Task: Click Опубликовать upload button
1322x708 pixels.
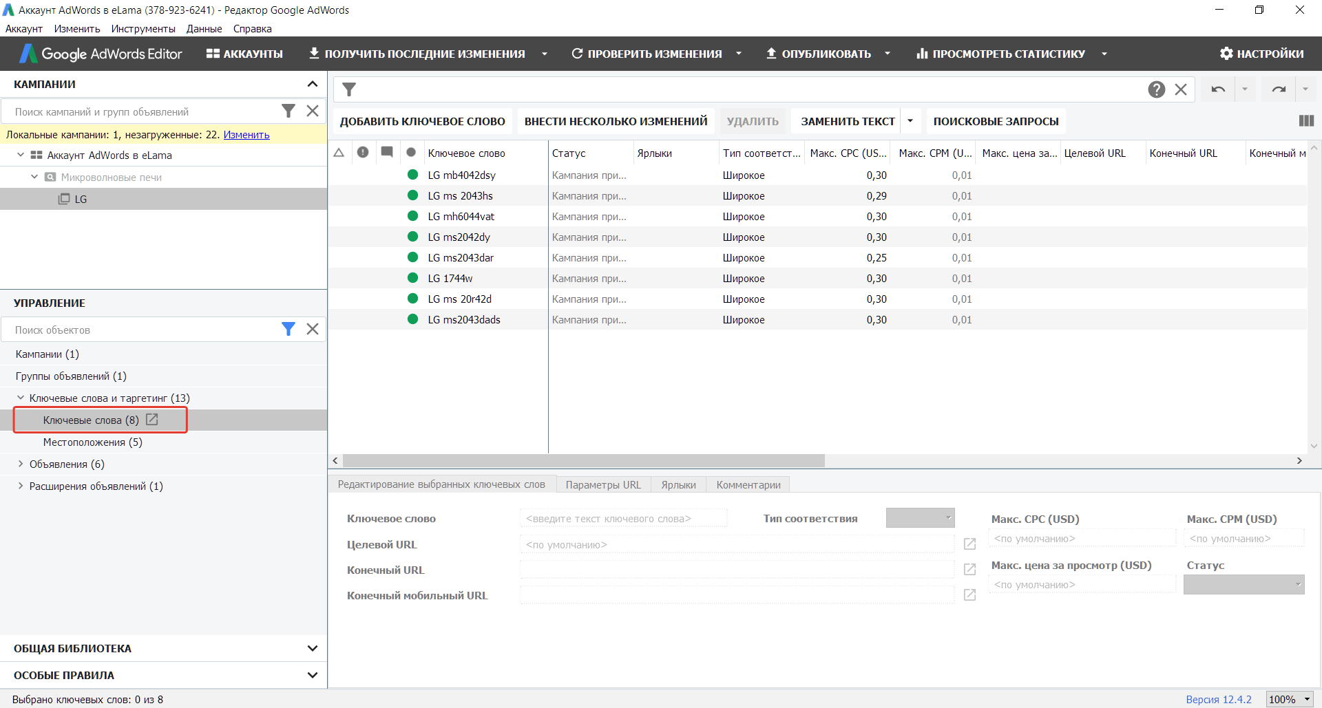Action: click(819, 54)
